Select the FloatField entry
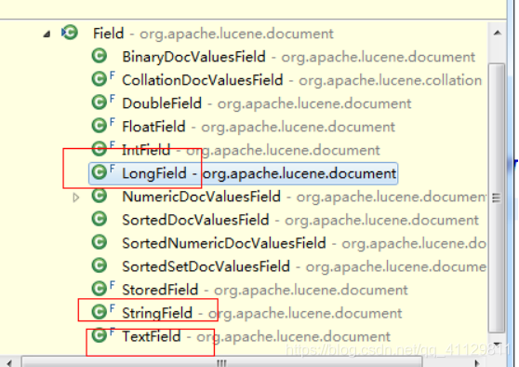 click(x=259, y=127)
